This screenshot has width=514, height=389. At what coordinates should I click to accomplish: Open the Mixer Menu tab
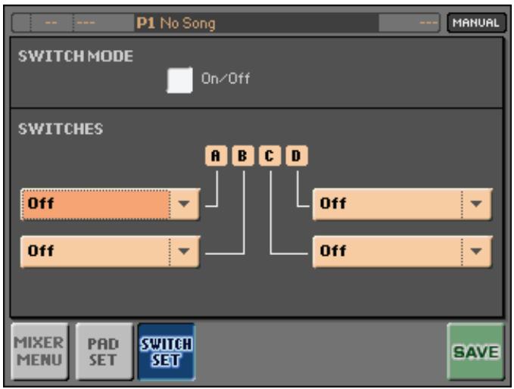39,351
